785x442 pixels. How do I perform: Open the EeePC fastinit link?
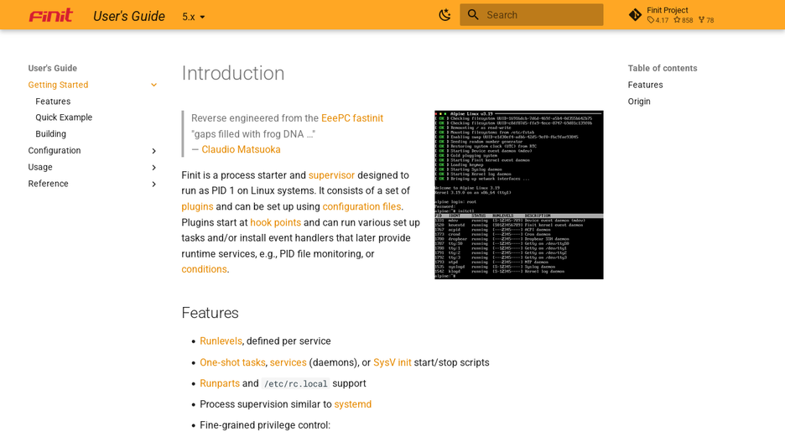coord(352,118)
